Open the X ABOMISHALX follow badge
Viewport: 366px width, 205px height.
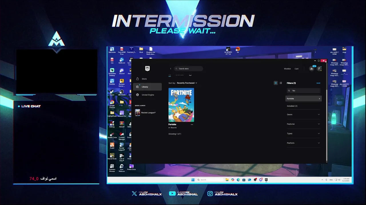[x=147, y=194]
